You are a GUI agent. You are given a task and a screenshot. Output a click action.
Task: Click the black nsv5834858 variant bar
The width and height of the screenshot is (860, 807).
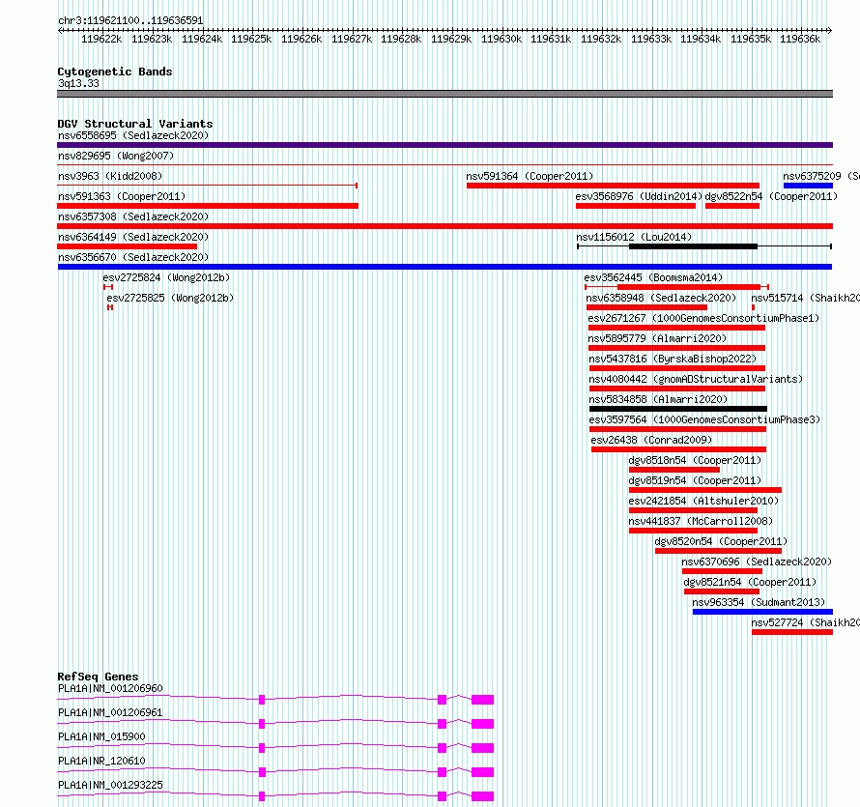click(x=678, y=409)
